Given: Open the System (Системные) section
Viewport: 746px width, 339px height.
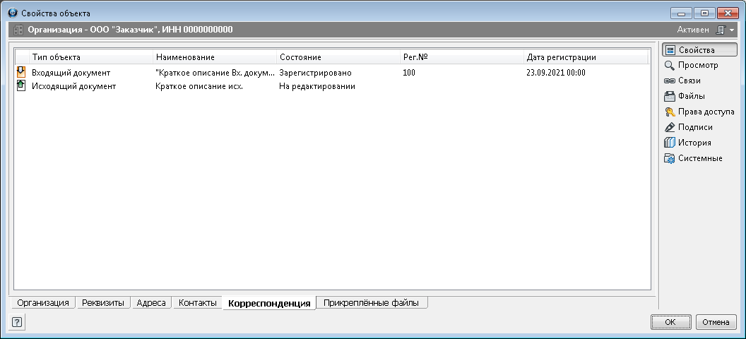Looking at the screenshot, I should click(x=699, y=158).
